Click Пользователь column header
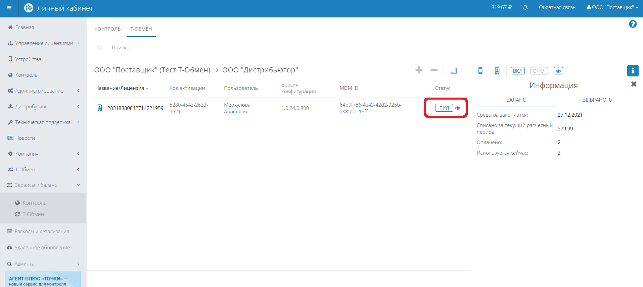Viewport: 643px width, 287px height. (x=241, y=88)
